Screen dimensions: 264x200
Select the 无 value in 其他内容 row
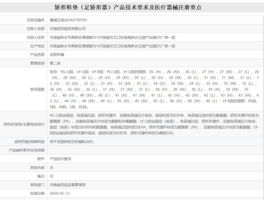(51, 168)
